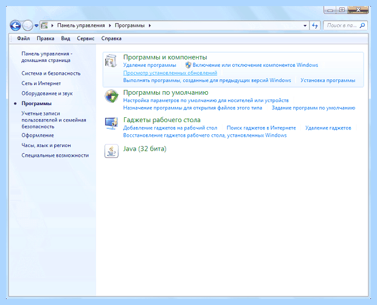The width and height of the screenshot is (377, 305).
Task: Open Гаджеты рабочего стола heading
Action: pyautogui.click(x=162, y=120)
